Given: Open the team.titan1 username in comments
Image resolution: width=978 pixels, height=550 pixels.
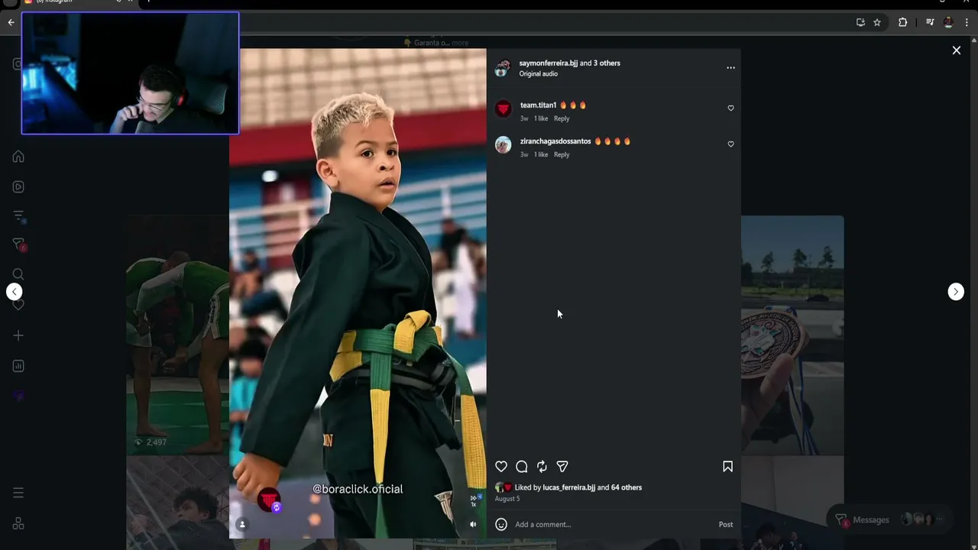Looking at the screenshot, I should (x=539, y=105).
